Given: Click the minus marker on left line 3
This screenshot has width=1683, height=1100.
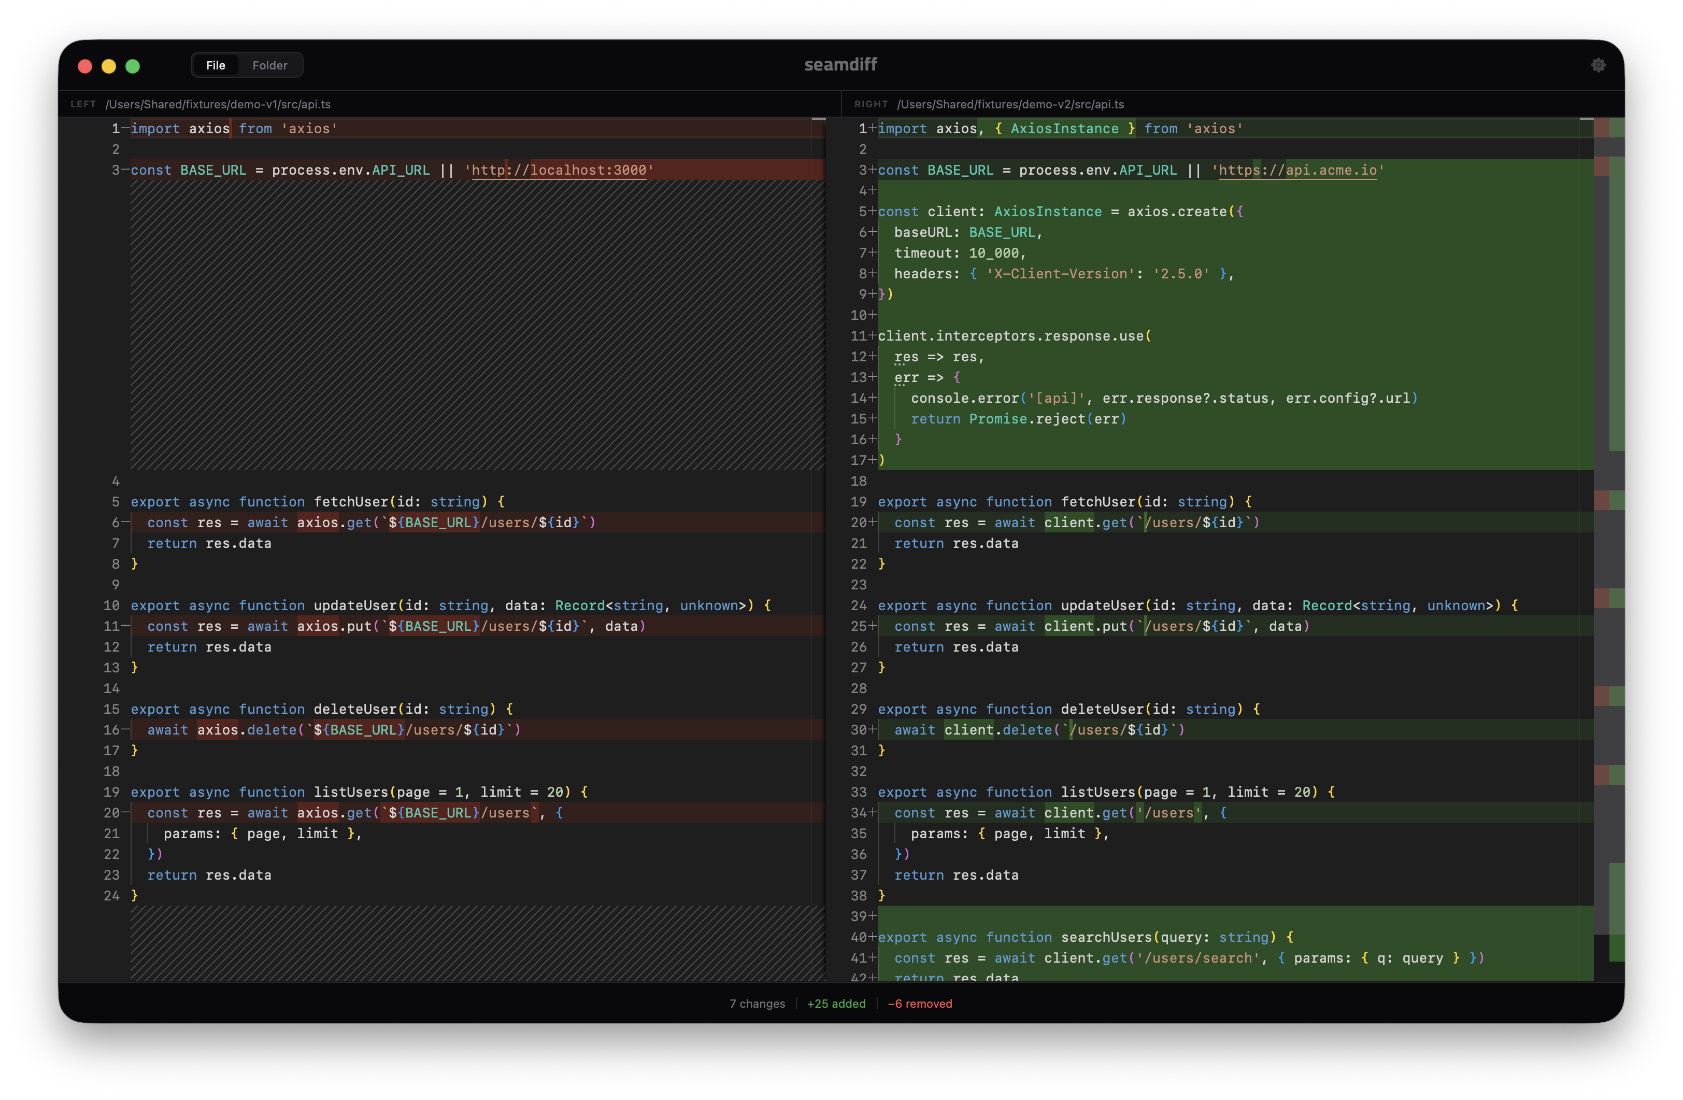Looking at the screenshot, I should click(125, 170).
